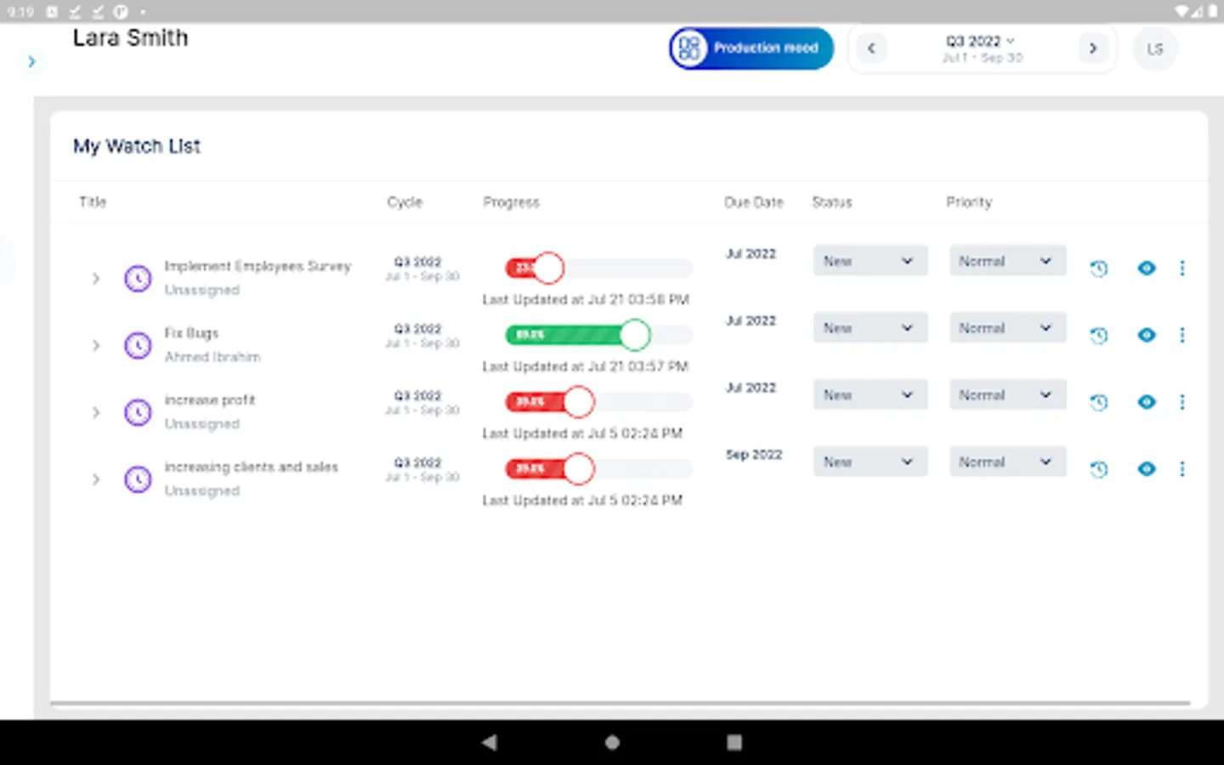The image size is (1224, 765).
Task: Tap the Android Recents button
Action: [734, 742]
